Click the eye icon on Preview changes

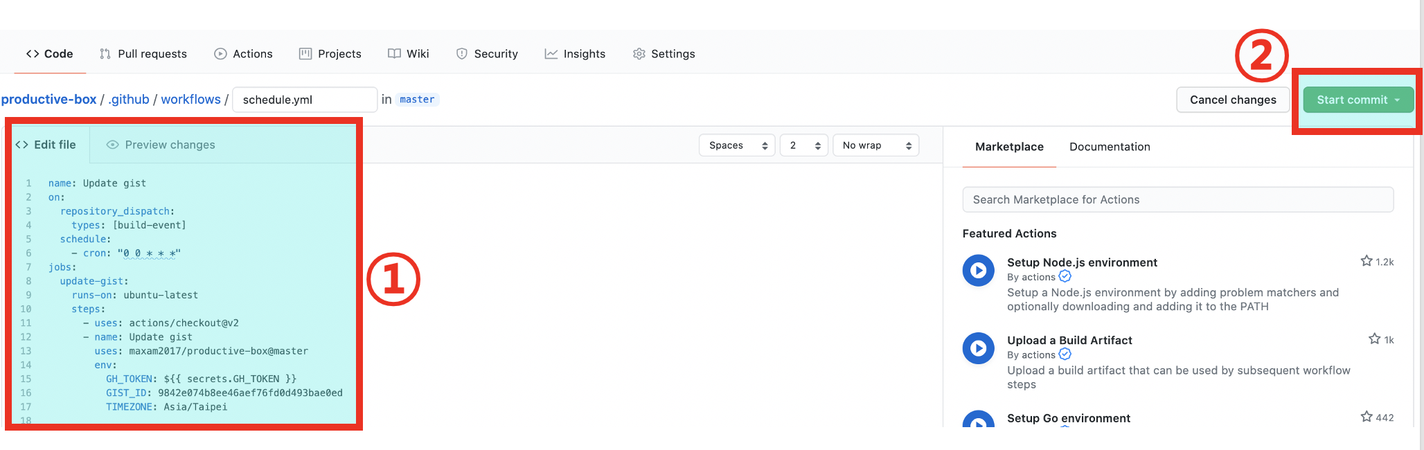(112, 145)
